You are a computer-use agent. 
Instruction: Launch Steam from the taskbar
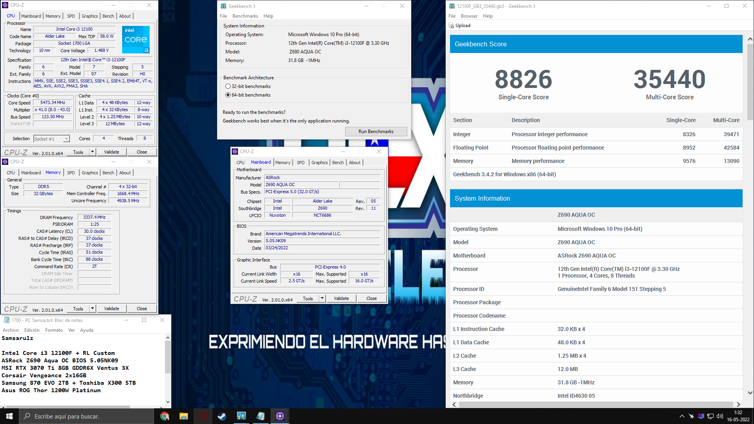222,416
